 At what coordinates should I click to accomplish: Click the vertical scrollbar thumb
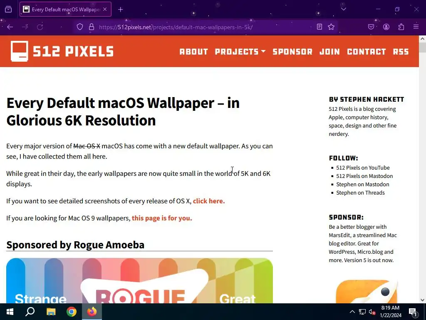tap(422, 47)
